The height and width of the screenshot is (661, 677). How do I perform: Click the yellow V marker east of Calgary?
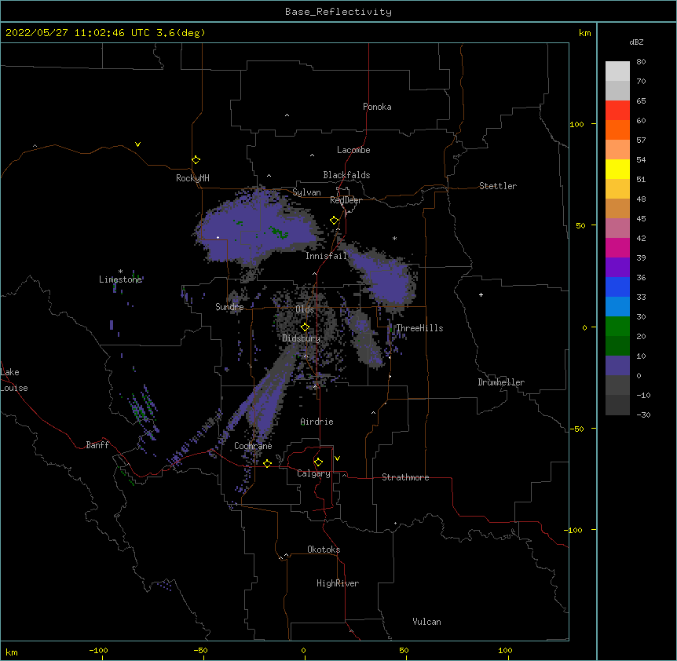pos(337,458)
